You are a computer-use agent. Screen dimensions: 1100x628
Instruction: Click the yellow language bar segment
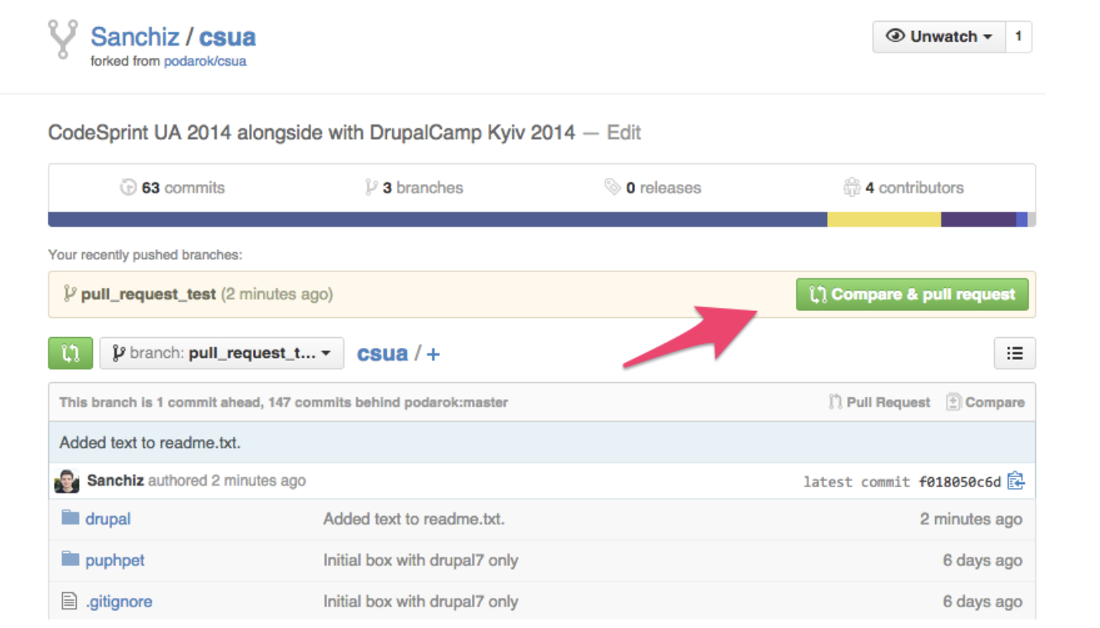click(x=884, y=220)
